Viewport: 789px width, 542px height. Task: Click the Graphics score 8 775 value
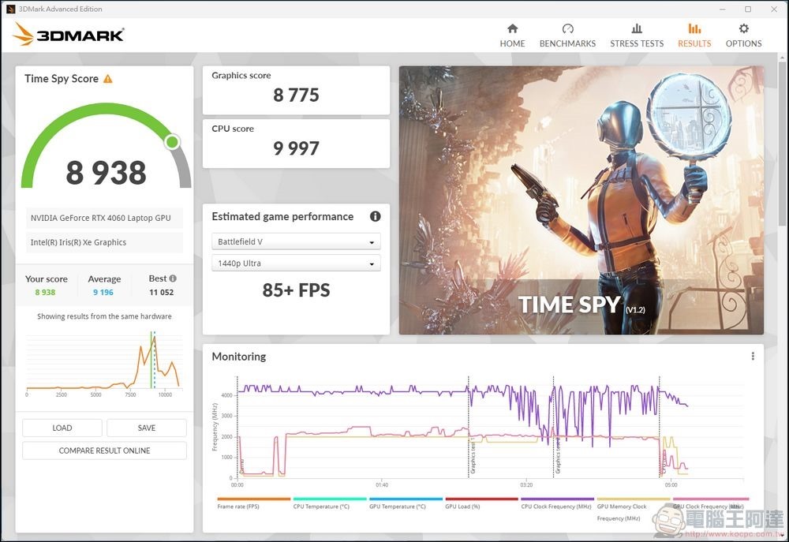(x=296, y=95)
